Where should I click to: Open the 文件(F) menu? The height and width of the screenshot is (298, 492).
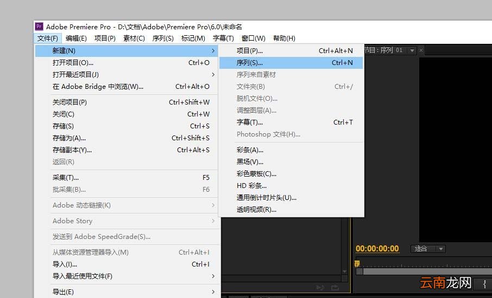point(47,38)
